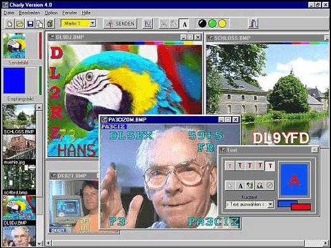Open a file using the yellow folder icon

(x=20, y=23)
